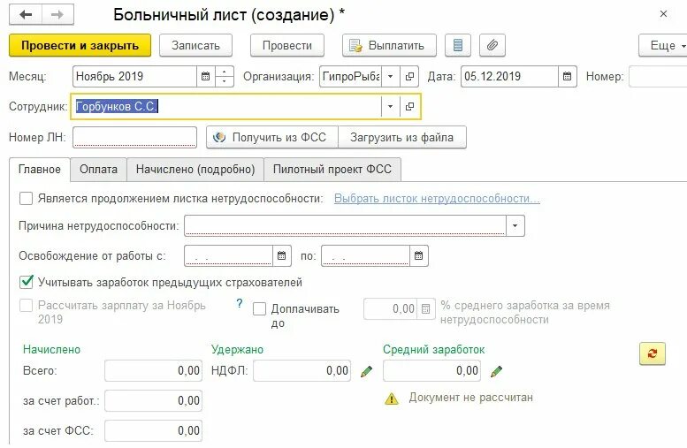Click Провести и закрыть button
Screen dimensions: 687x448
tap(80, 46)
